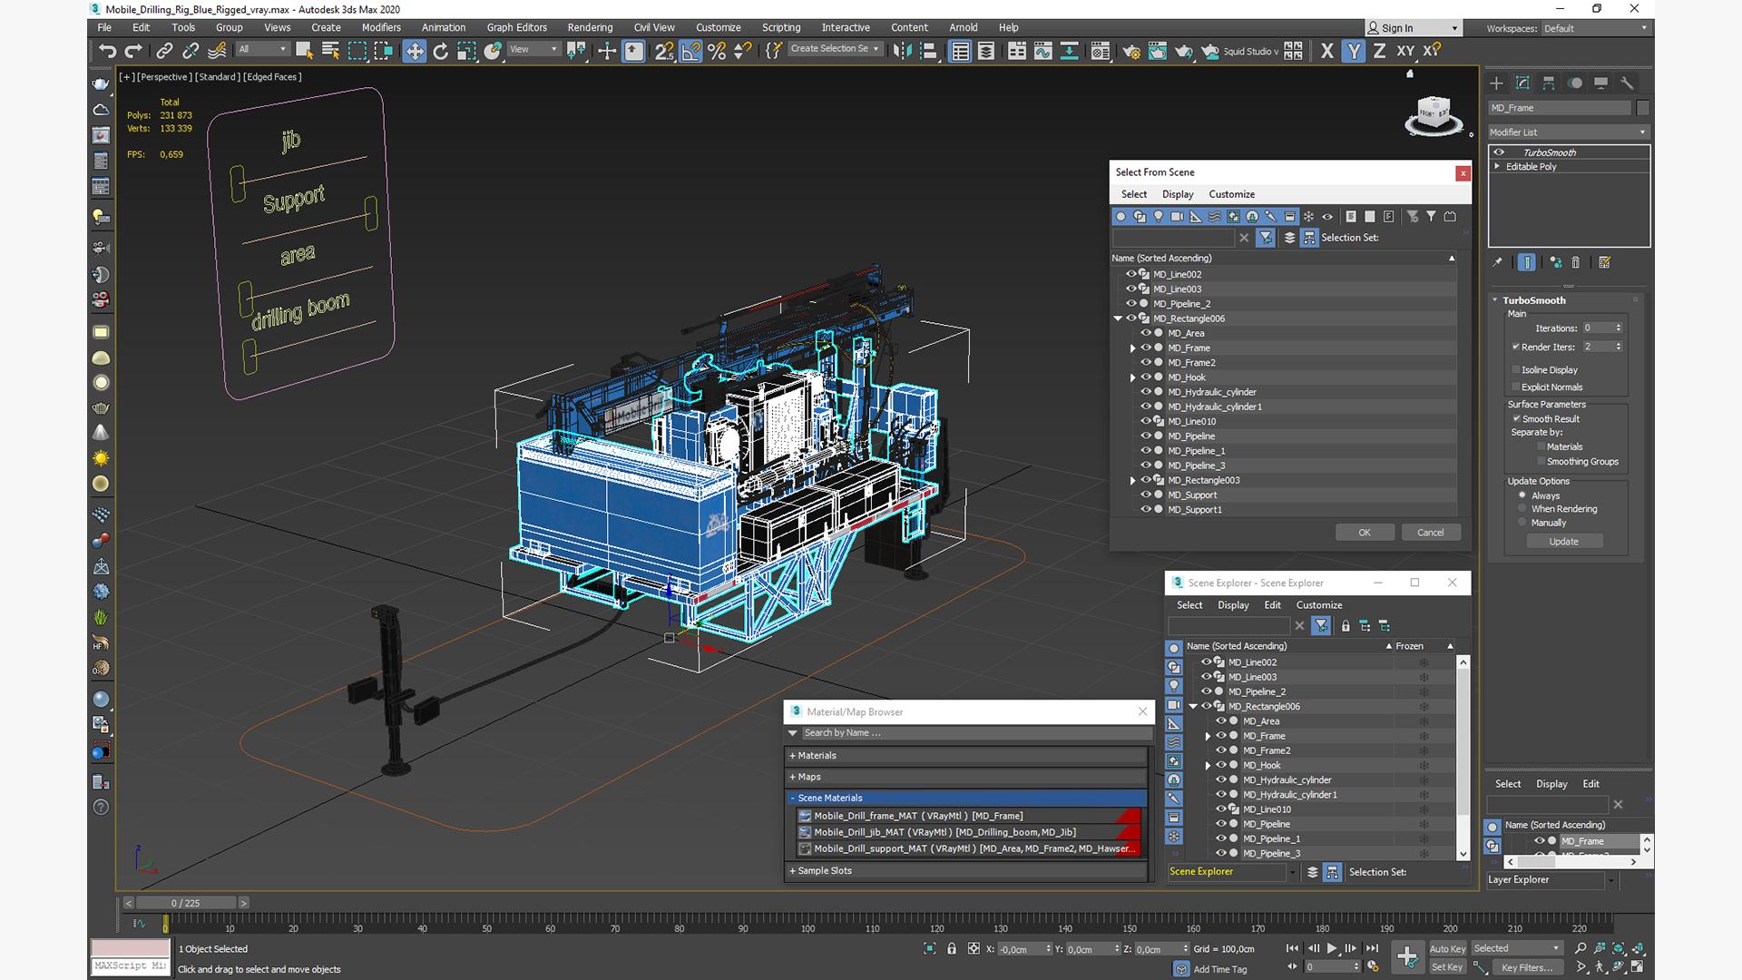Click play animation button
This screenshot has height=980, width=1742.
pyautogui.click(x=1332, y=948)
